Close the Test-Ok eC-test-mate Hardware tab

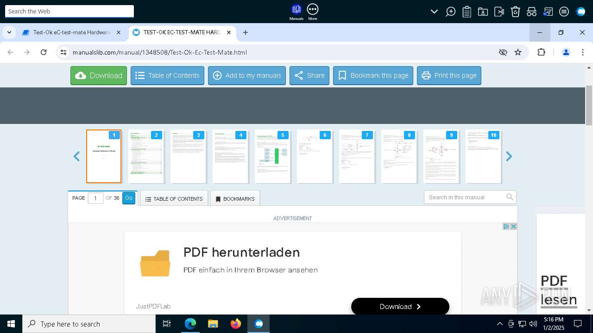(119, 32)
